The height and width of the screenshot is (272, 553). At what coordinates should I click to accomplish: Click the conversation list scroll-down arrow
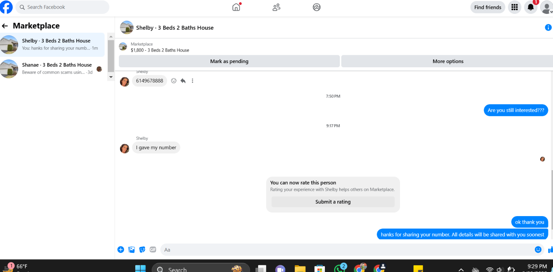[111, 77]
